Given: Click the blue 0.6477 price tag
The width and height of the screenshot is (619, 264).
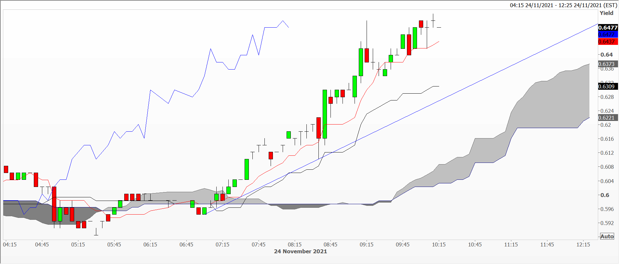Looking at the screenshot, I should click(608, 34).
